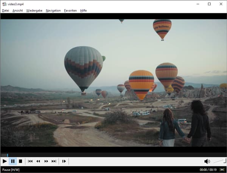This screenshot has width=227, height=173.
Task: Click the volume slider
Action: click(219, 161)
